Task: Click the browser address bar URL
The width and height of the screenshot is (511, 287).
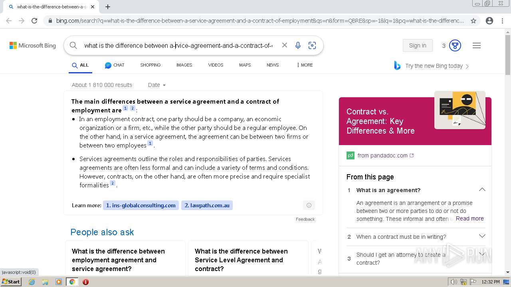Action: (x=259, y=21)
